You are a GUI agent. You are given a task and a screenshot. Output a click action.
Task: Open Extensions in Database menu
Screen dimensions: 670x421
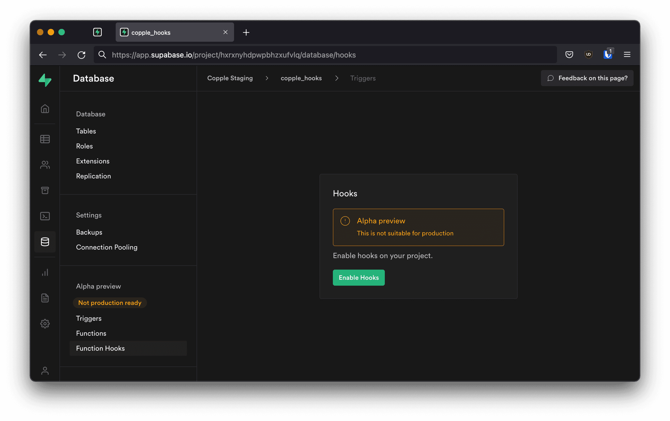(x=93, y=161)
